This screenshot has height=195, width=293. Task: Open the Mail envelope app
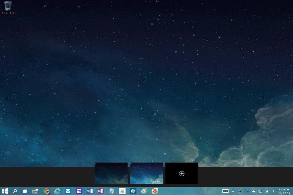tap(68, 191)
